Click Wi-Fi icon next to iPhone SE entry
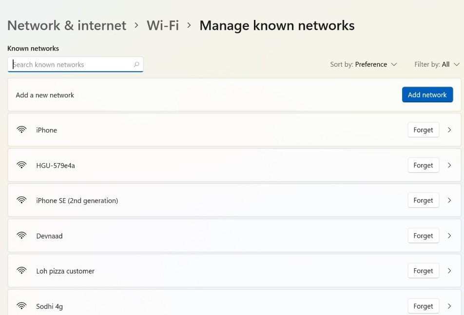464x315 pixels. pyautogui.click(x=21, y=200)
